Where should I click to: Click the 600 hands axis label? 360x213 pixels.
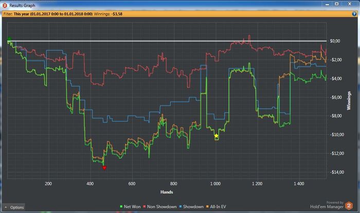coord(132,184)
